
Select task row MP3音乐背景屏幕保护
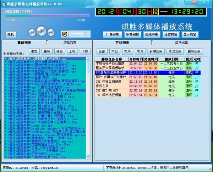pyautogui.click(x=148, y=73)
